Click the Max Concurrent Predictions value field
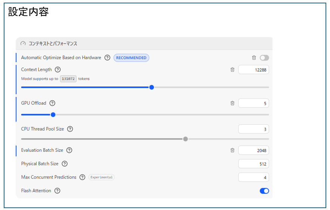 point(253,177)
